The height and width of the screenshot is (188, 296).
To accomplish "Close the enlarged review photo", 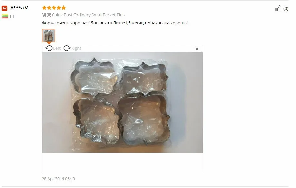I will (197, 49).
